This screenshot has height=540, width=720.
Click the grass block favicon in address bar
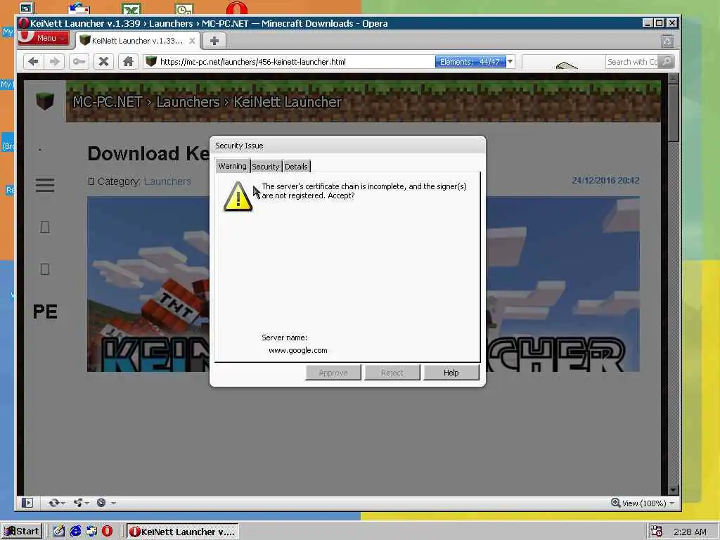click(x=151, y=61)
